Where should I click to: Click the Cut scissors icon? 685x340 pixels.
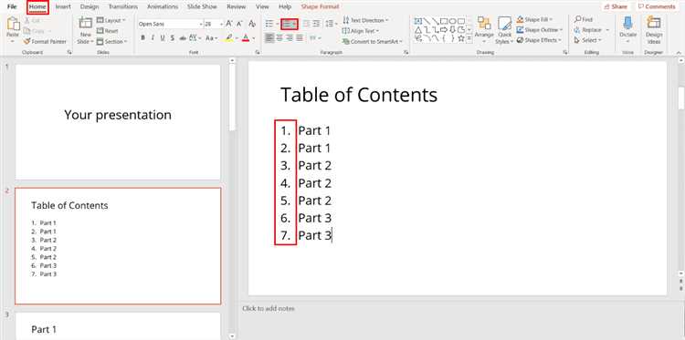tap(27, 20)
